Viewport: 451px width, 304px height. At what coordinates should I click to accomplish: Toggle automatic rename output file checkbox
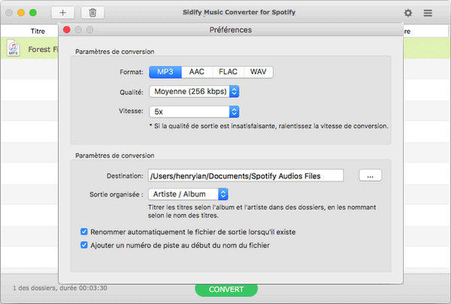pos(83,232)
